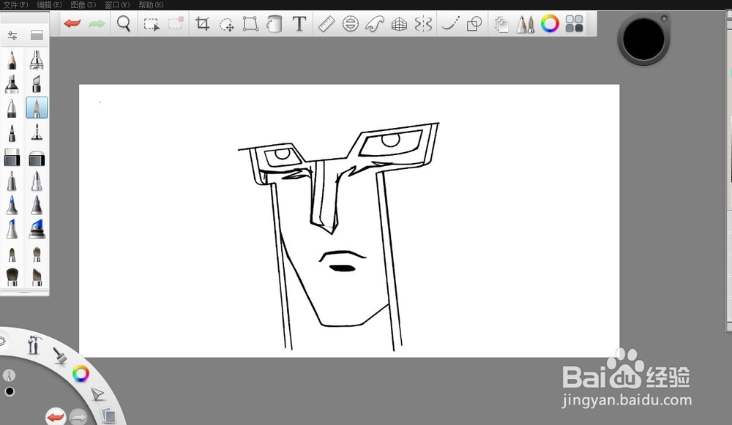
Task: Open the 帮助(H) menu
Action: [x=151, y=4]
